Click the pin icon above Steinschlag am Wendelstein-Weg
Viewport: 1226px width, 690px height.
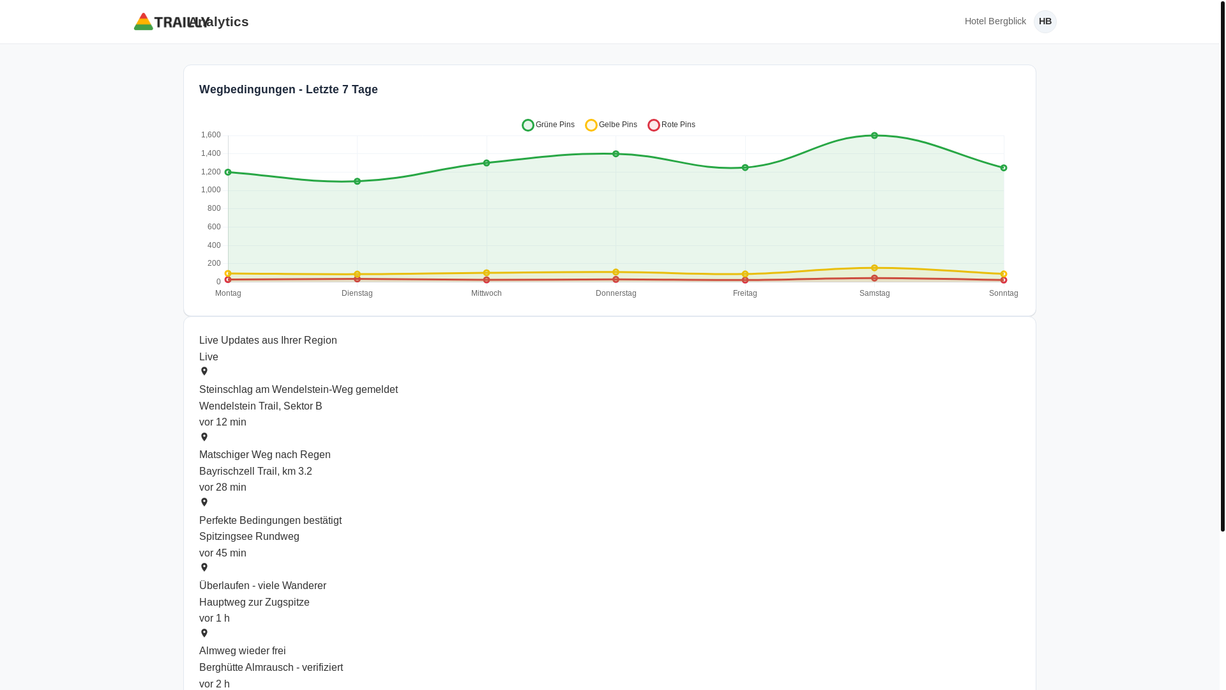click(x=204, y=371)
